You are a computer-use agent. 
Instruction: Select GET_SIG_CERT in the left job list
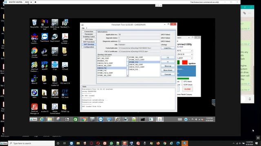pyautogui.click(x=112, y=58)
